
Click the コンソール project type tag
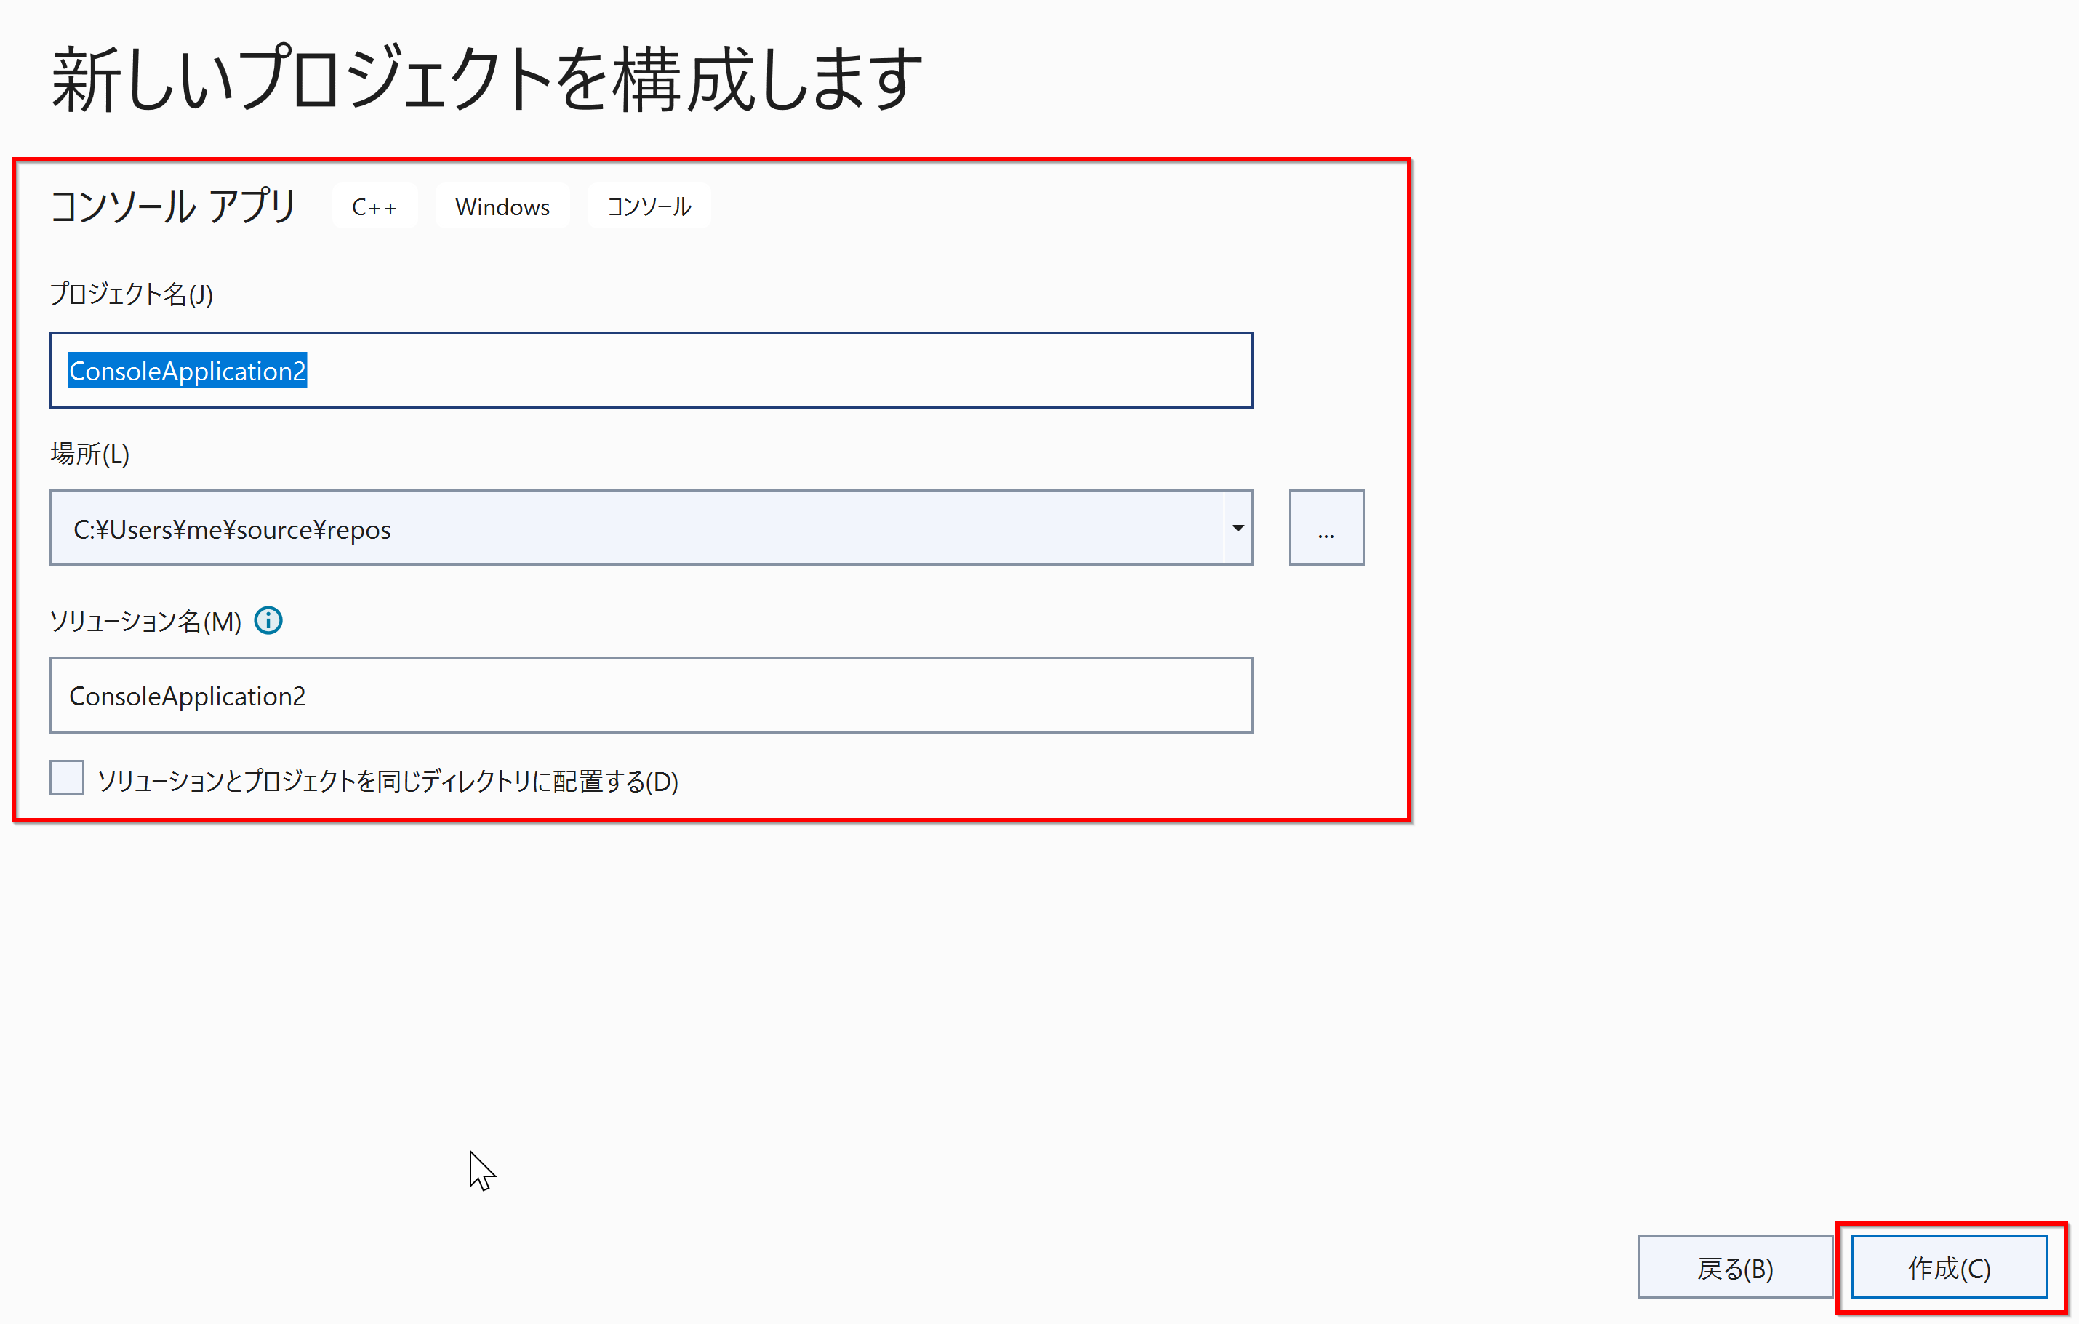[649, 207]
